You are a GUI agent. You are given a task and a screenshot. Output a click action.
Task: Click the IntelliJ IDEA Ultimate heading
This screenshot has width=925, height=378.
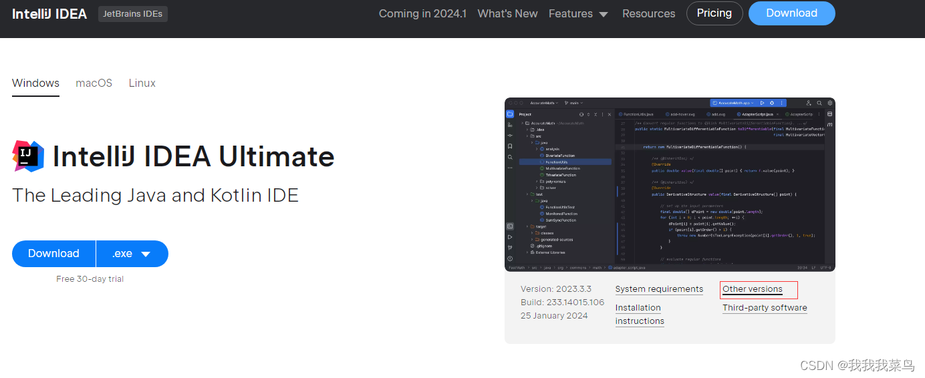tap(194, 157)
